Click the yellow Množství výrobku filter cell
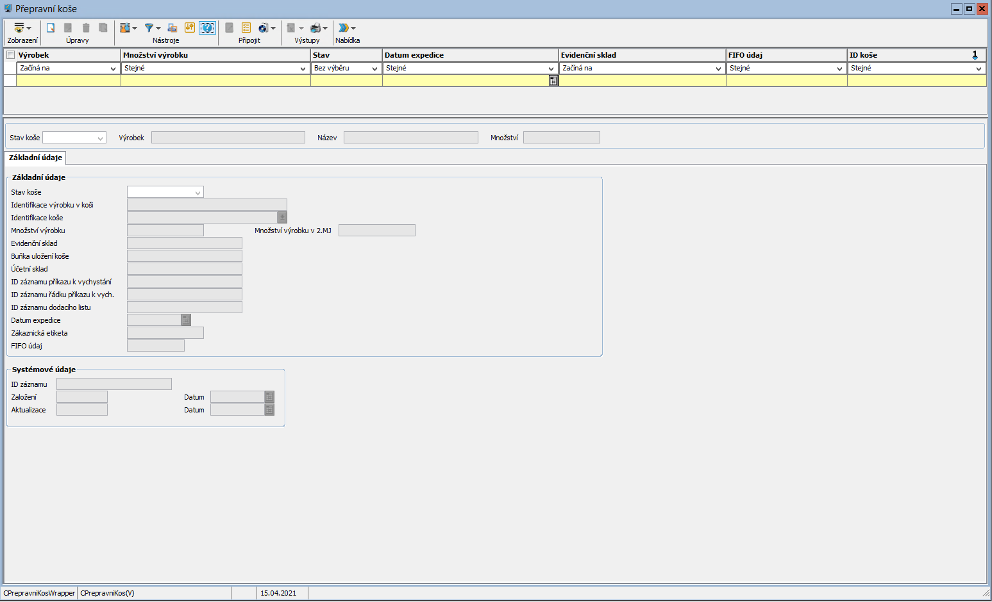Viewport: 992px width, 602px height. (x=215, y=81)
